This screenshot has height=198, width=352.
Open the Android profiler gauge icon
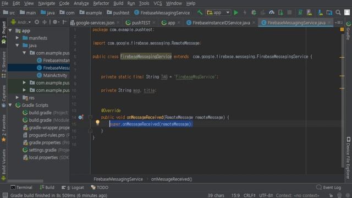tap(271, 13)
